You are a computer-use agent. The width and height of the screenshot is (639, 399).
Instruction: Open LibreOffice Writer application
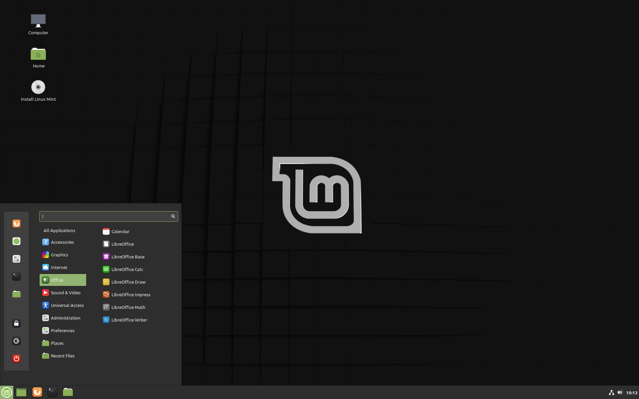(130, 320)
